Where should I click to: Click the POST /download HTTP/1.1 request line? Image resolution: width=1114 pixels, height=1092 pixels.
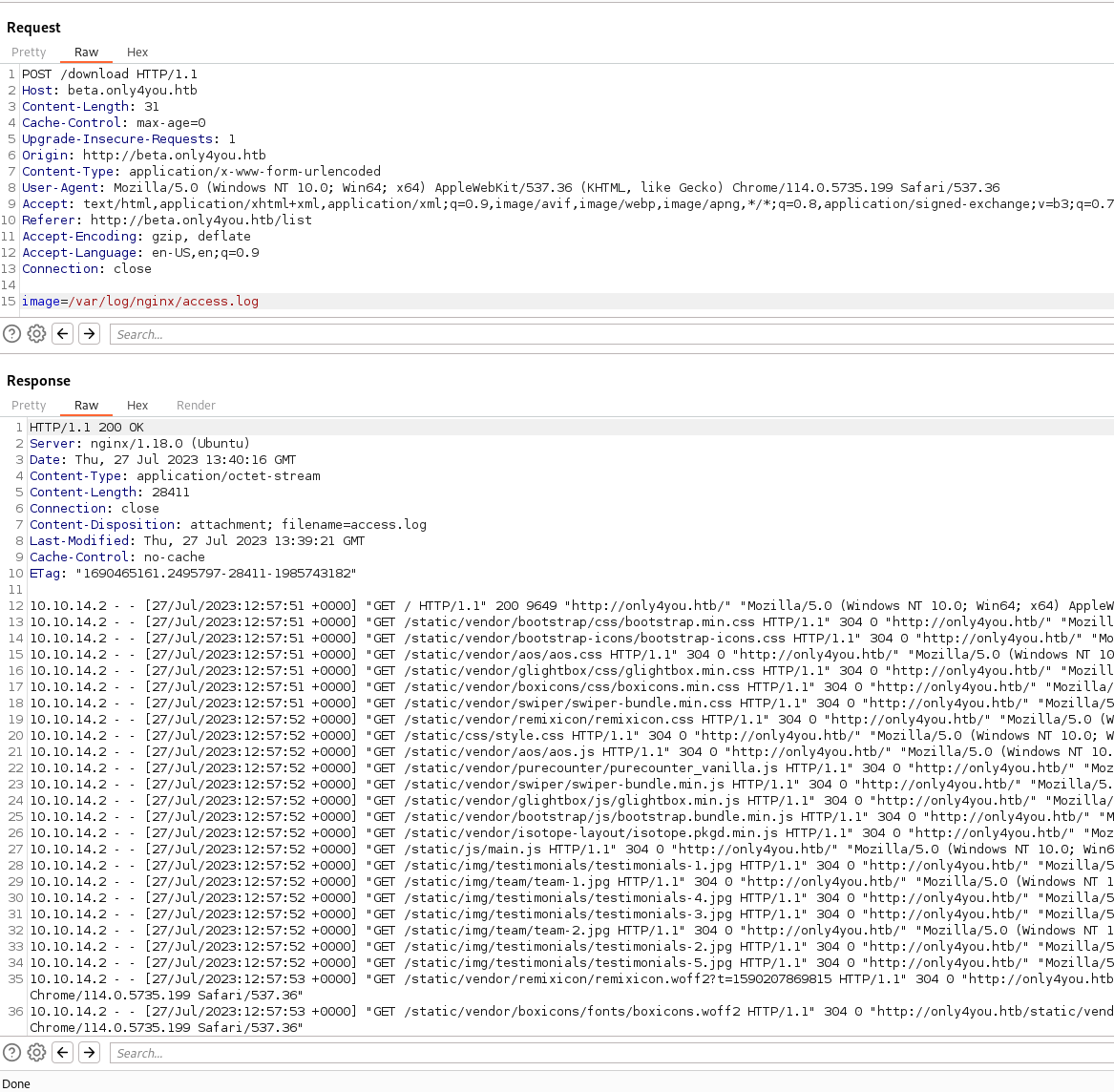[110, 74]
